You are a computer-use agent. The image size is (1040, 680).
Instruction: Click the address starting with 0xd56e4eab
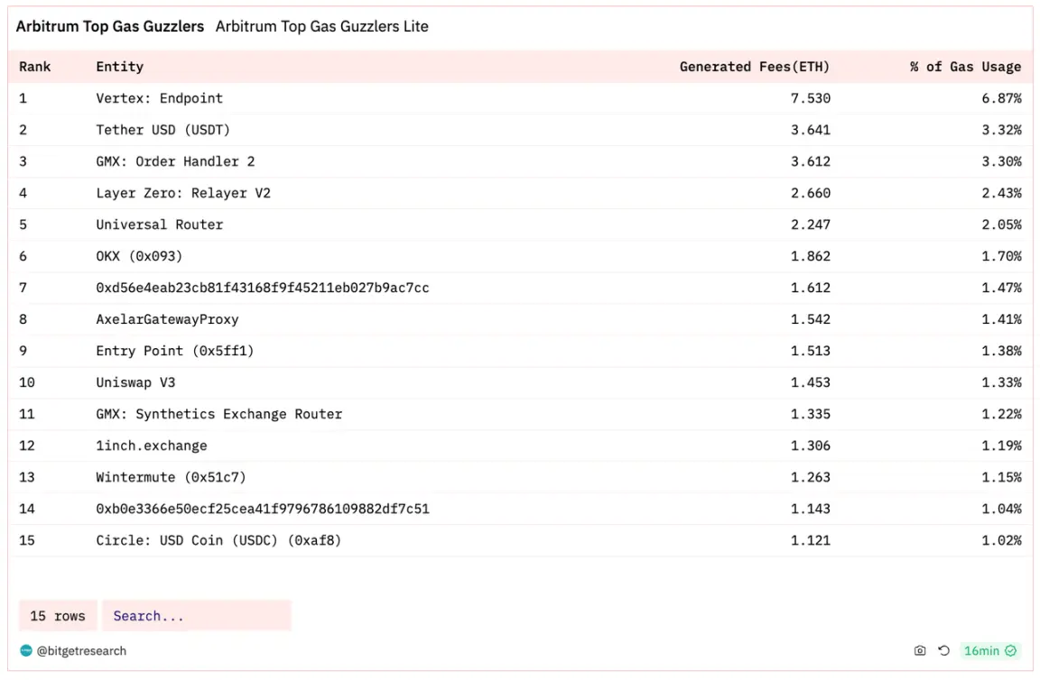pos(262,288)
